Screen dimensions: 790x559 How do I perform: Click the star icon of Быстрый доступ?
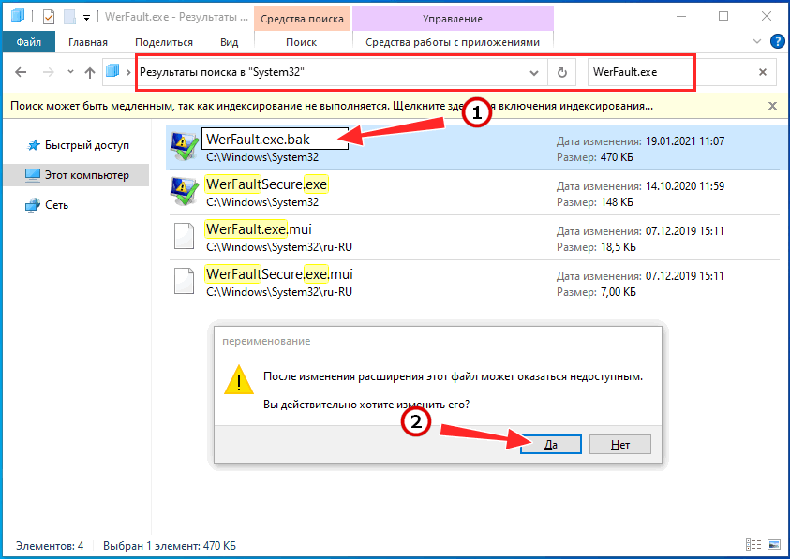(x=33, y=145)
